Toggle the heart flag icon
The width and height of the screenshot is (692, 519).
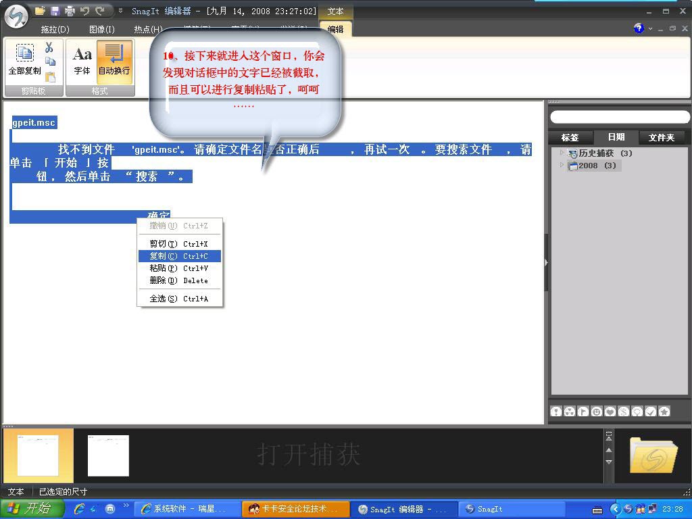(610, 412)
